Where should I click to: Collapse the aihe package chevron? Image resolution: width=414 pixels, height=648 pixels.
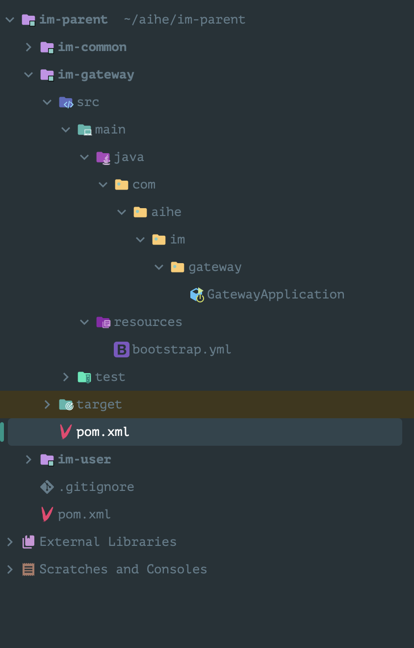122,212
